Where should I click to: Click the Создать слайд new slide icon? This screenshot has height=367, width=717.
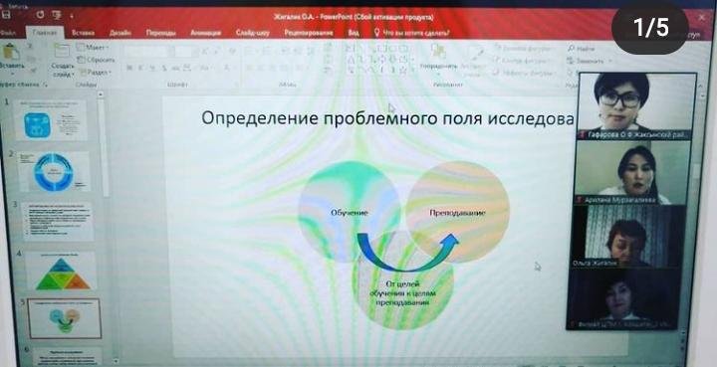[62, 50]
